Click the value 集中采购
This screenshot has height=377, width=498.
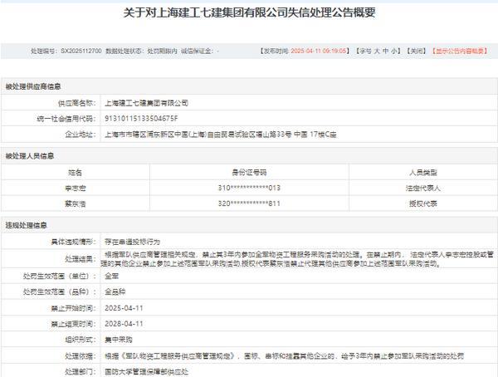point(119,340)
